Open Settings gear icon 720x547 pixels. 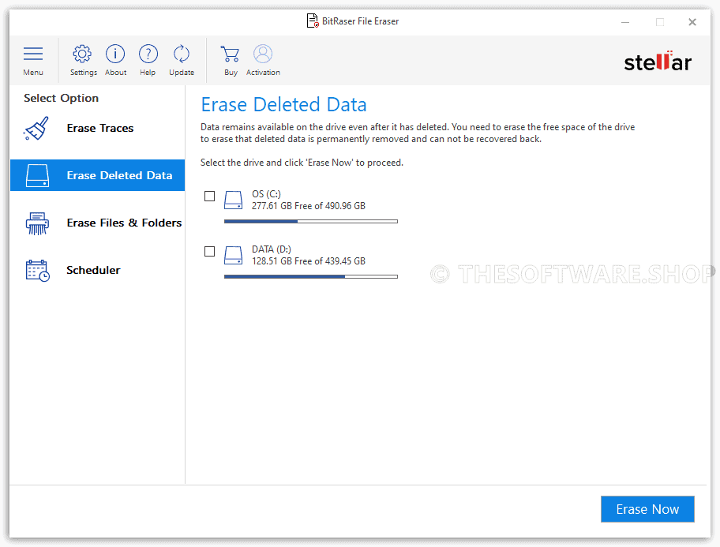pyautogui.click(x=83, y=54)
